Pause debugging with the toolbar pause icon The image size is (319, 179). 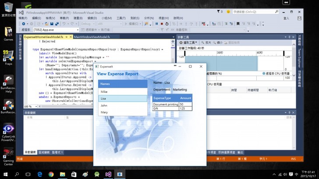[156, 24]
